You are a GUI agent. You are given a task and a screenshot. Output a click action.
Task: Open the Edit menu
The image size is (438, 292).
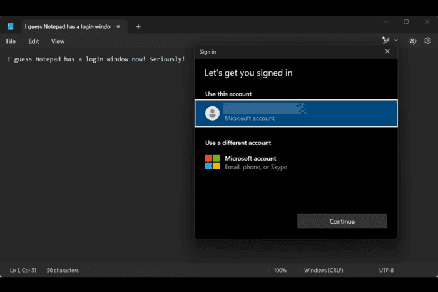[34, 41]
